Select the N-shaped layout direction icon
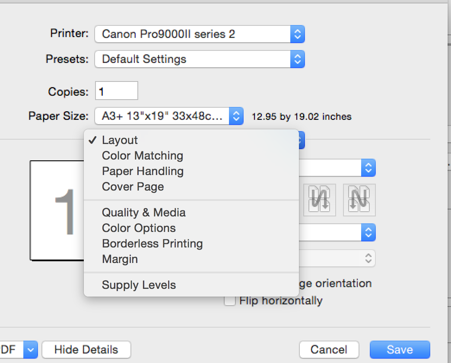This screenshot has height=363, width=451. click(x=359, y=200)
